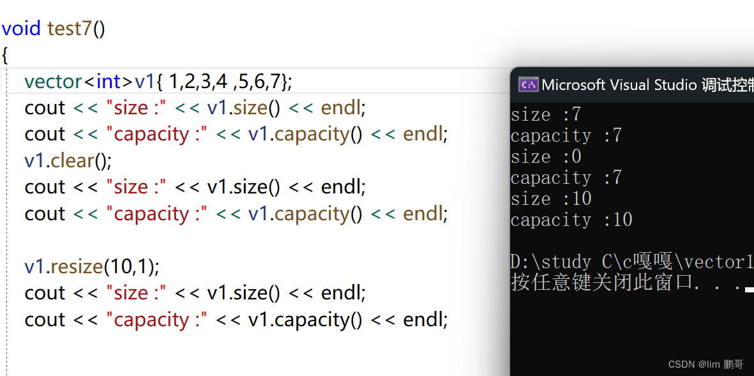Click console output 'size :7'
The height and width of the screenshot is (376, 754).
546,114
